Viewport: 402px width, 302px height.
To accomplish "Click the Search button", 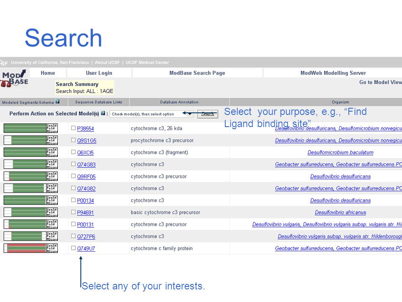I will tap(208, 114).
